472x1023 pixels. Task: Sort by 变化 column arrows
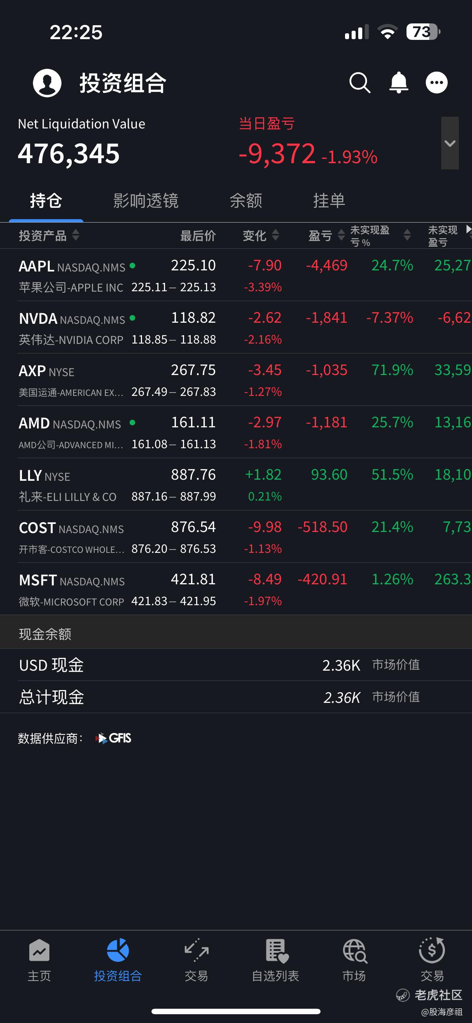[275, 235]
